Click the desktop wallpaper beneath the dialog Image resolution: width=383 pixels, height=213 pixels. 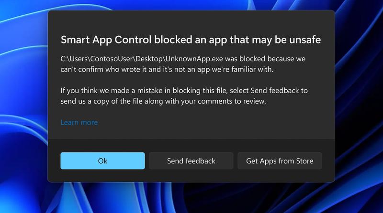(191, 198)
